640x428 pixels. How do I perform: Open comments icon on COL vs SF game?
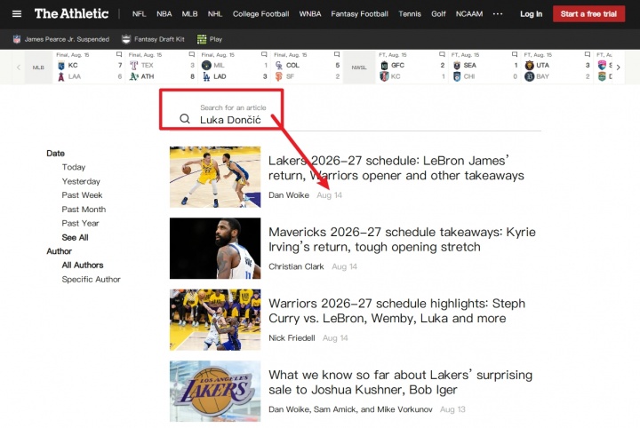pos(337,54)
